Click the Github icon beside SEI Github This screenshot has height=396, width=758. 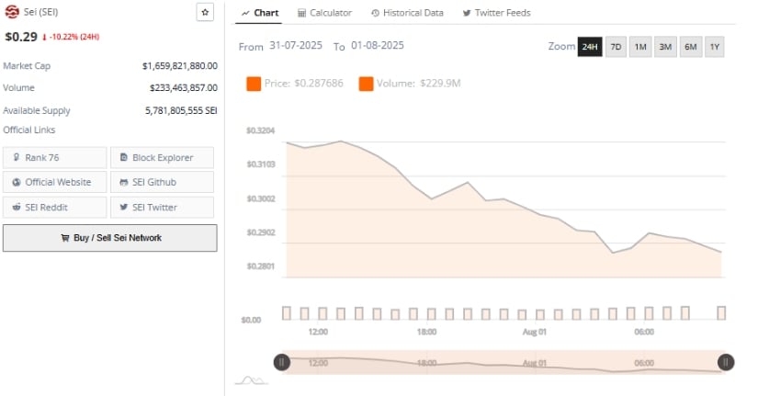coord(124,182)
